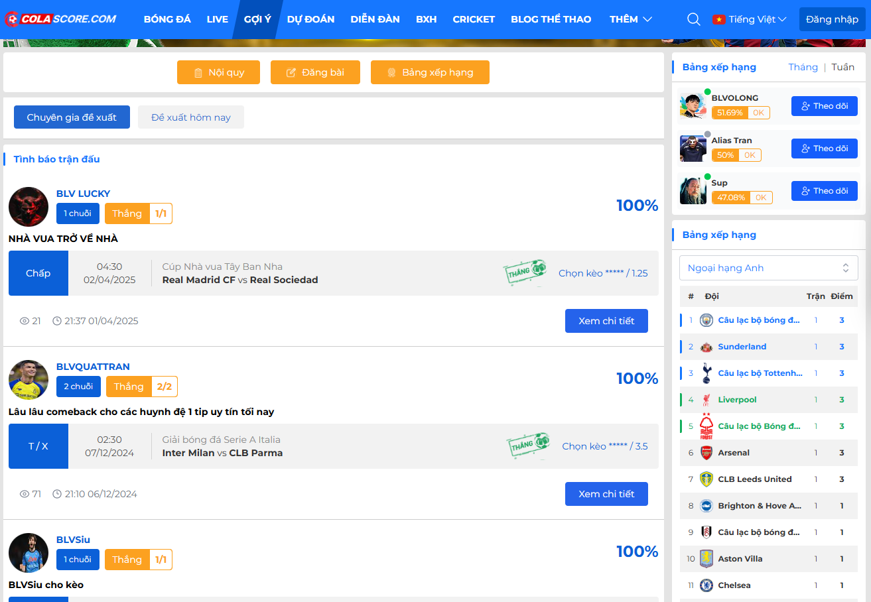Follow Alias Tran with Theo dõi
Image resolution: width=871 pixels, height=602 pixels.
tap(825, 149)
